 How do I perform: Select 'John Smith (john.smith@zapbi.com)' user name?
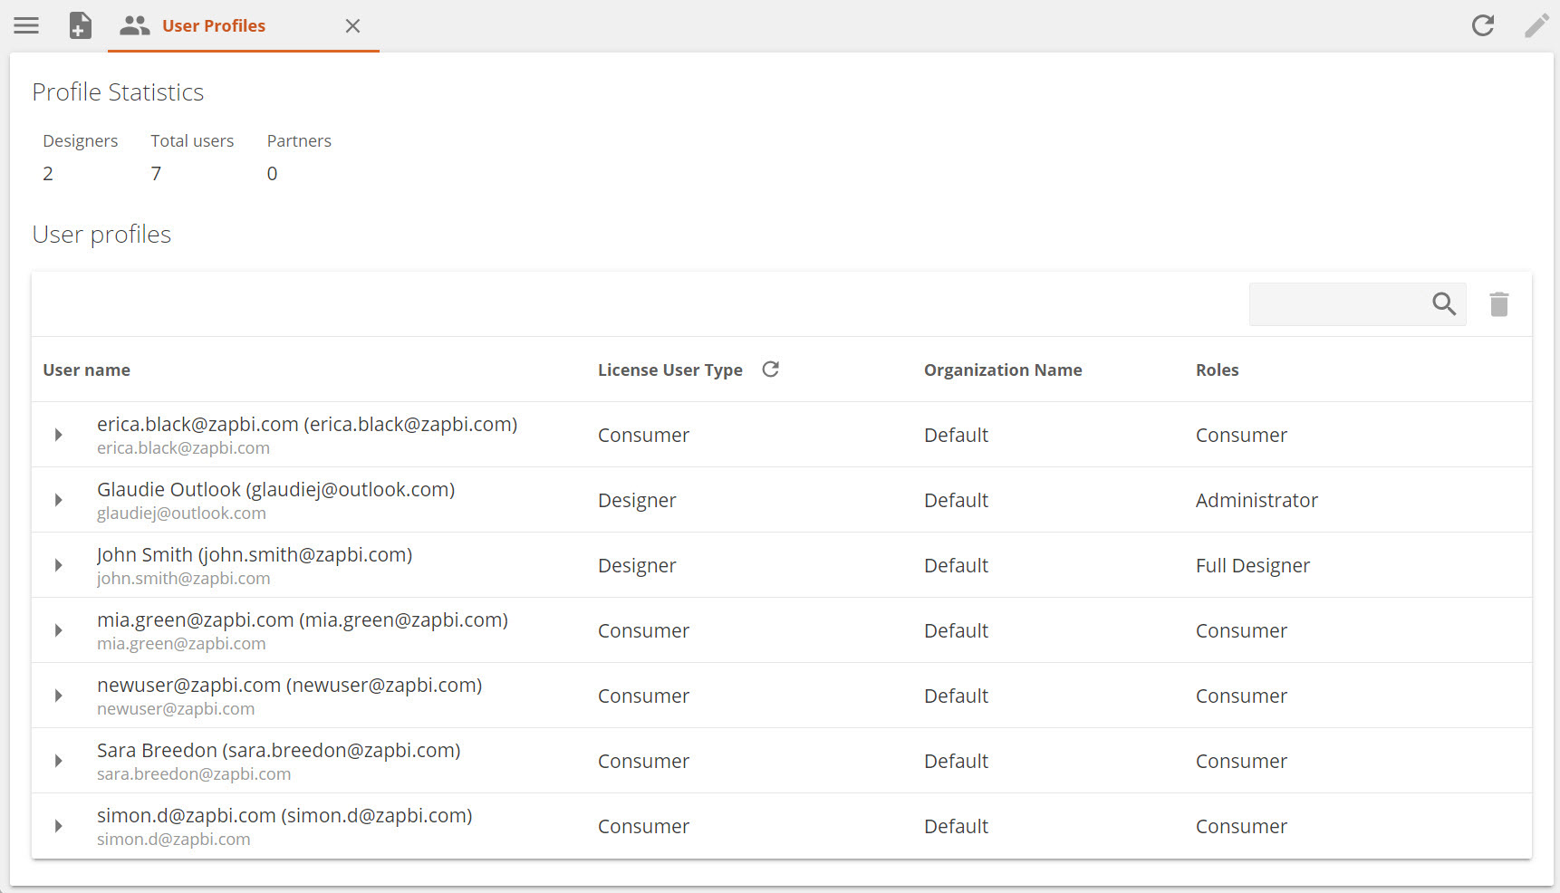[x=255, y=554]
